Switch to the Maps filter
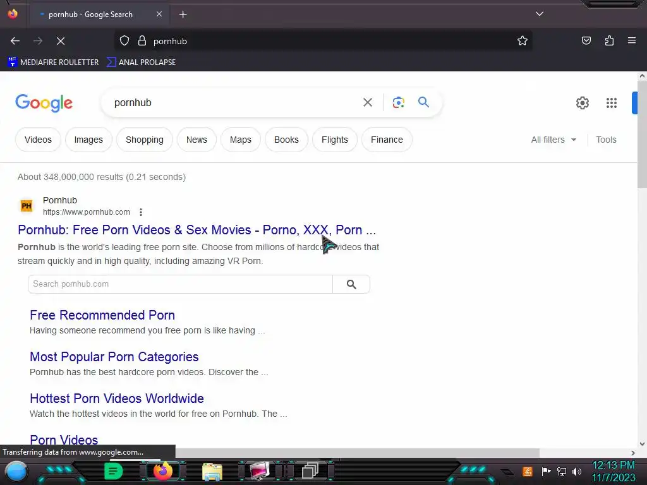 tap(241, 140)
